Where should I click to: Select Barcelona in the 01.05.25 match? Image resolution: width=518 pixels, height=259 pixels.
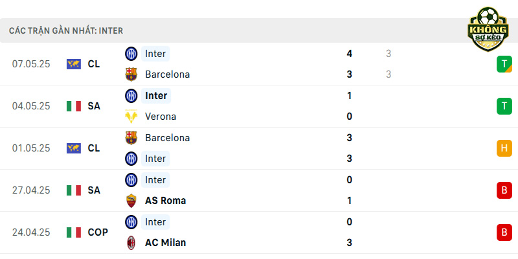coord(167,138)
